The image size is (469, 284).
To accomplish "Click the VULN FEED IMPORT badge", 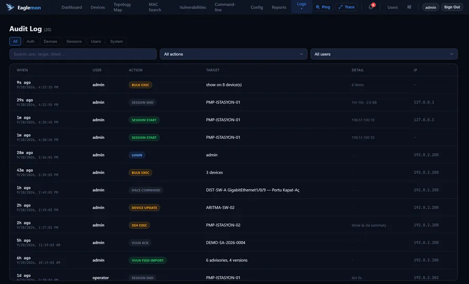I will tap(147, 261).
